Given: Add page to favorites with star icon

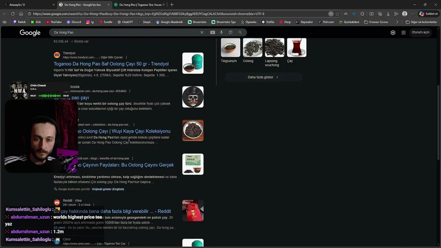Looking at the screenshot, I should tap(338, 14).
